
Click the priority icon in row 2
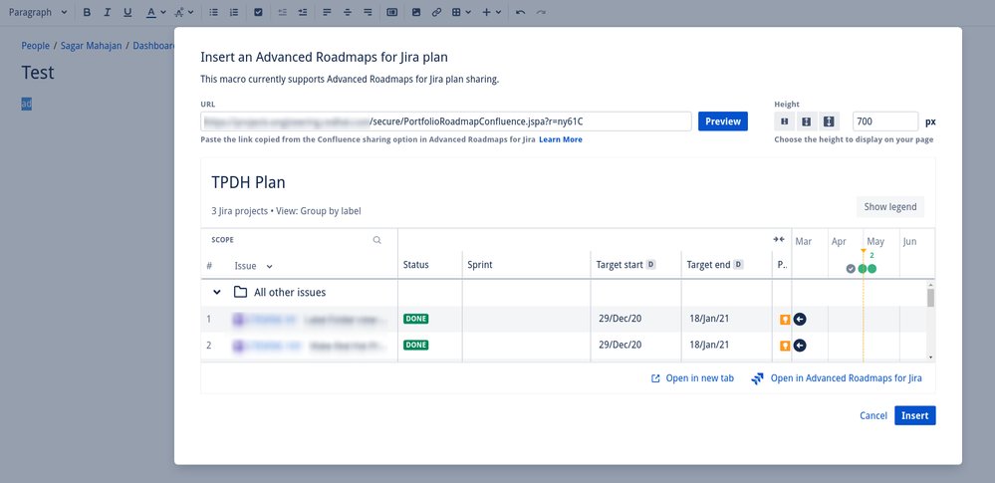[785, 346]
